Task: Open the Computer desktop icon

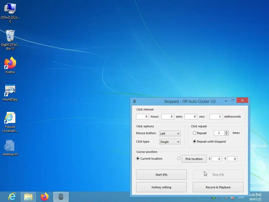Action: click(x=10, y=13)
